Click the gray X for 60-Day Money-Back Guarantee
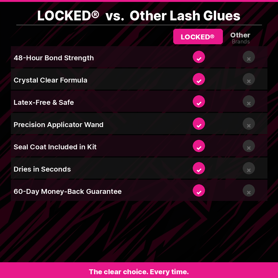This screenshot has width=278, height=278. [x=249, y=191]
